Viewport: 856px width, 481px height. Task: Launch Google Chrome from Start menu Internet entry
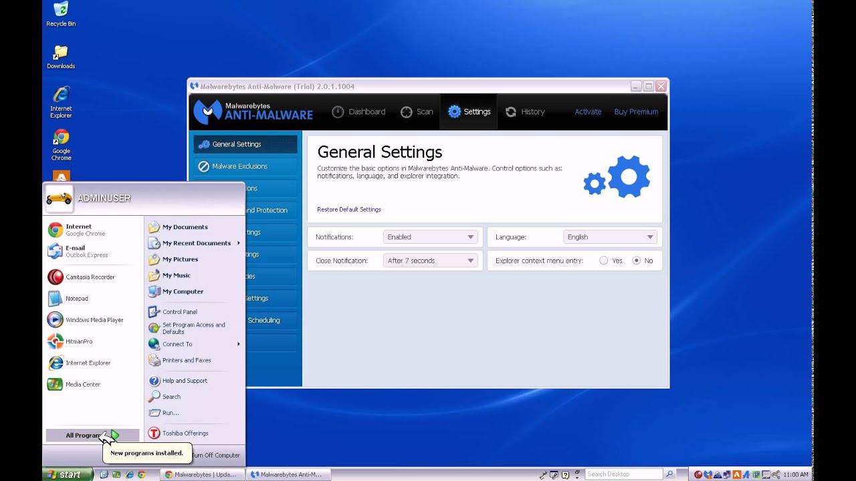pyautogui.click(x=94, y=230)
